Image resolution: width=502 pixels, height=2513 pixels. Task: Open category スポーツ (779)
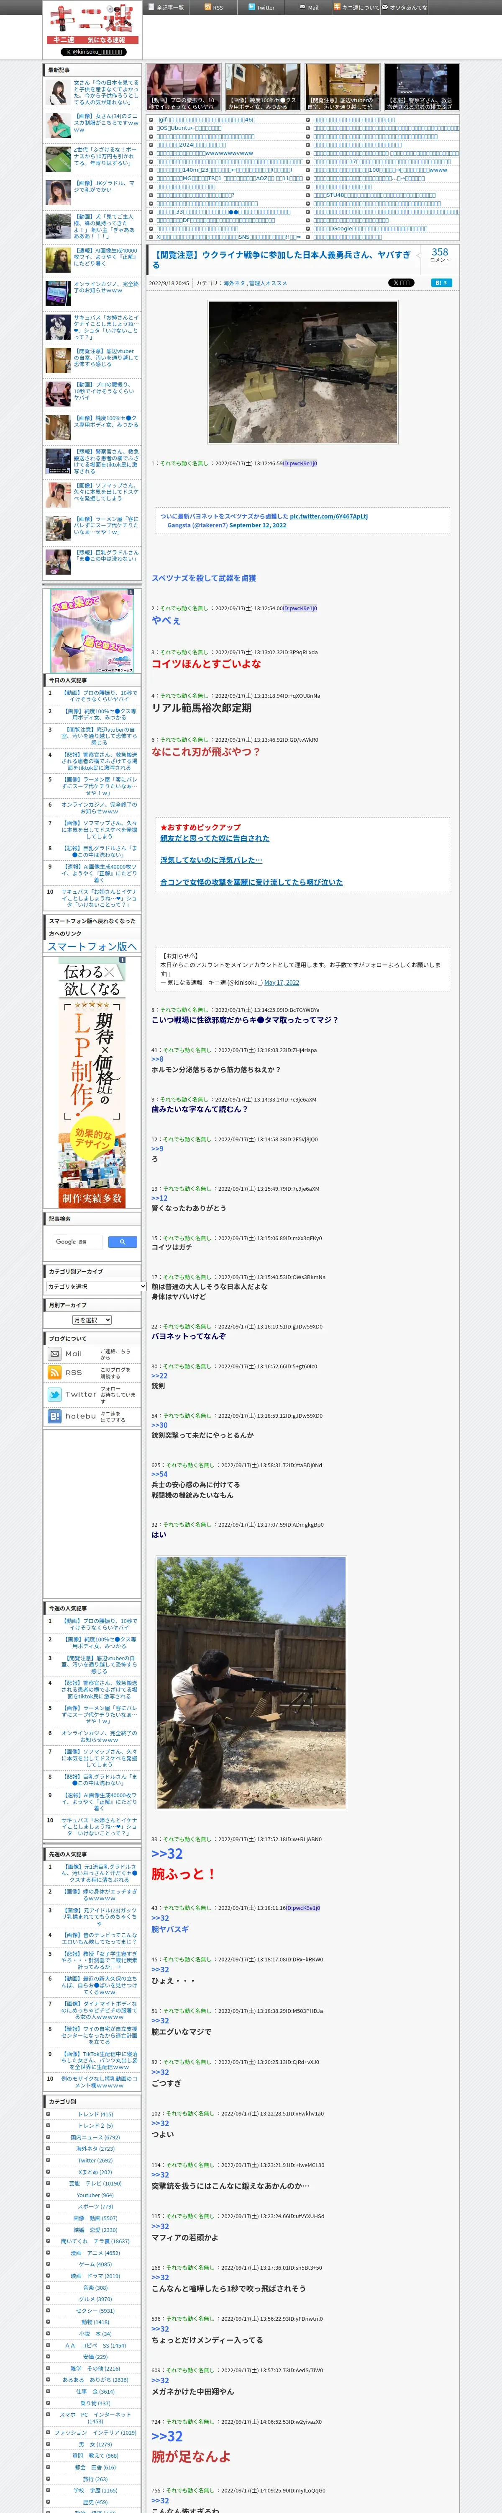[x=95, y=2207]
